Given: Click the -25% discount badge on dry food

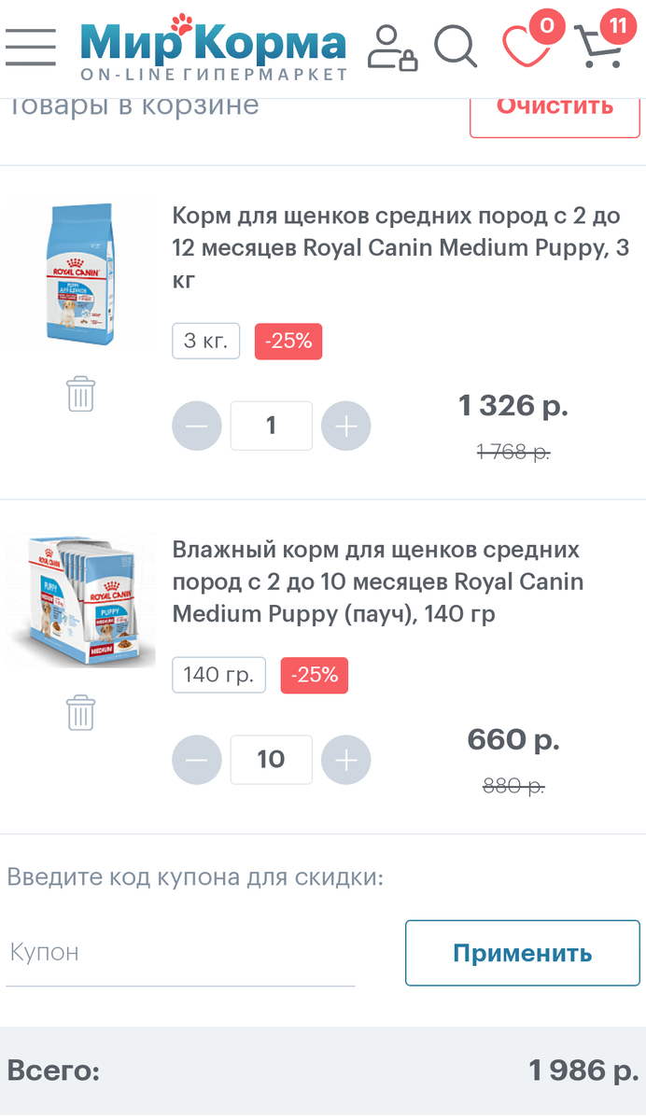Looking at the screenshot, I should 288,341.
